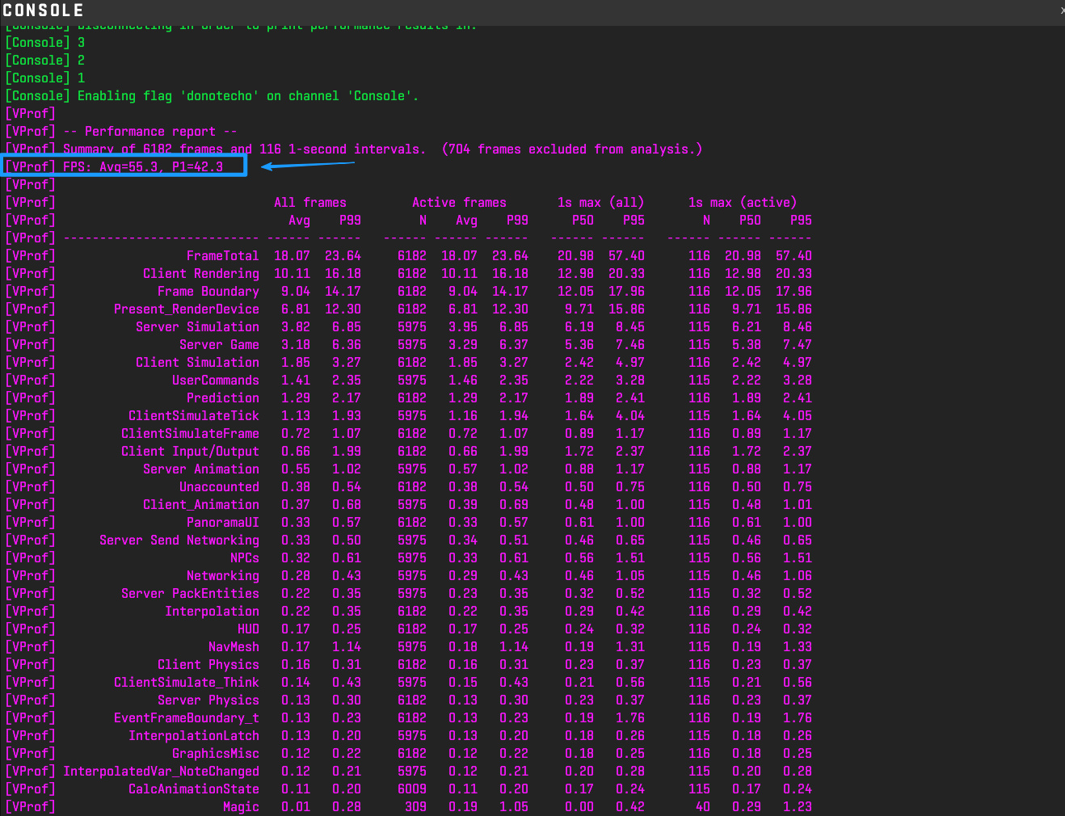Click the 'ClientSimulateTick' row label
Screen dimensions: 1065x816
[194, 416]
